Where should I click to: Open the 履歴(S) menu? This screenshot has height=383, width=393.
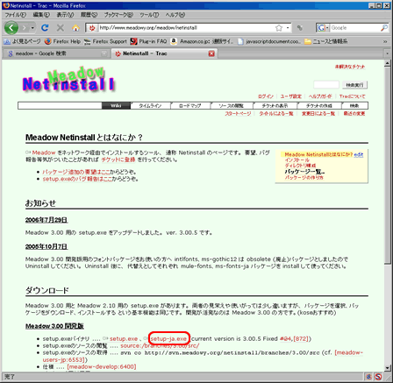coord(89,15)
